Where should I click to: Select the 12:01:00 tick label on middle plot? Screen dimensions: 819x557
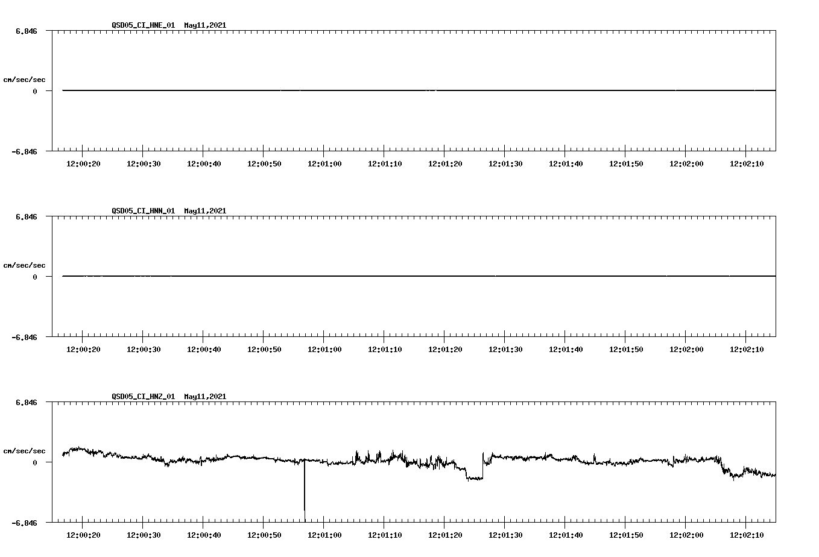[x=326, y=348]
